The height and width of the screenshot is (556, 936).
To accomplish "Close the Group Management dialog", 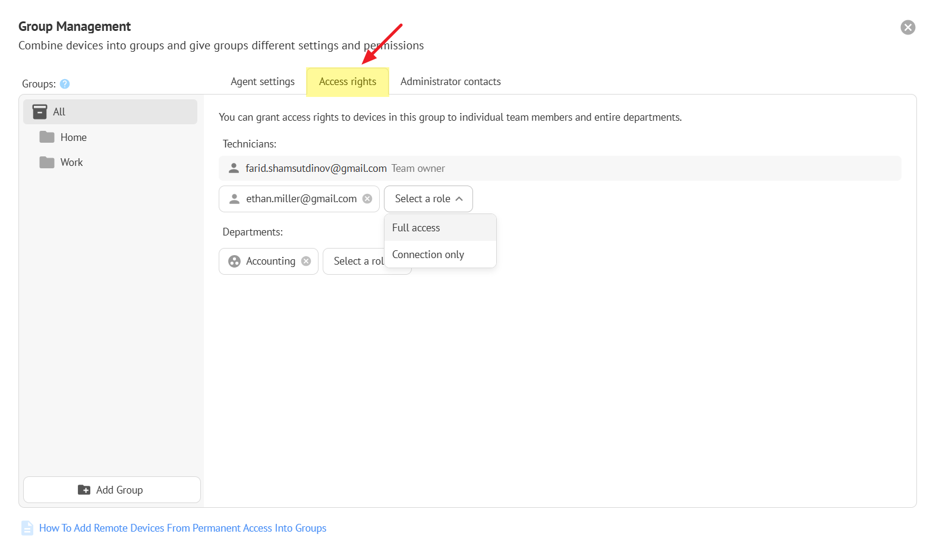I will coord(907,27).
